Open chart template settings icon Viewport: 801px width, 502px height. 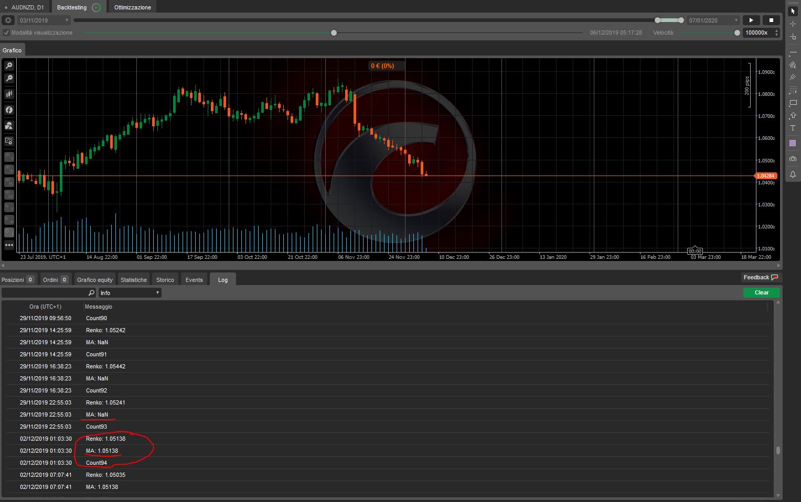[9, 141]
